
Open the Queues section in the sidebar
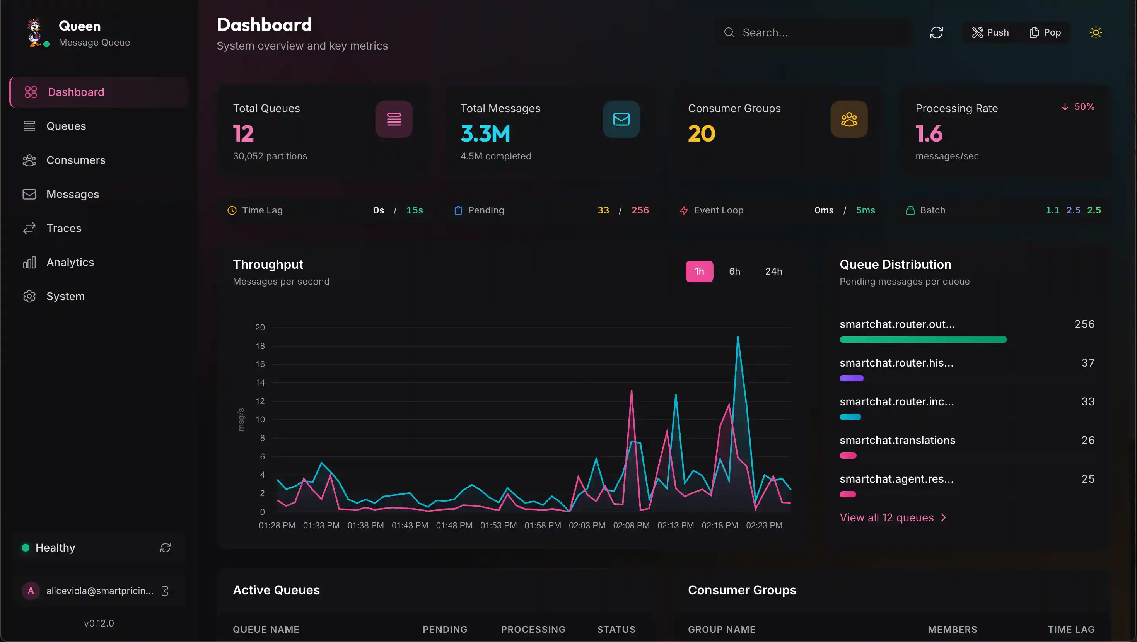pos(66,126)
